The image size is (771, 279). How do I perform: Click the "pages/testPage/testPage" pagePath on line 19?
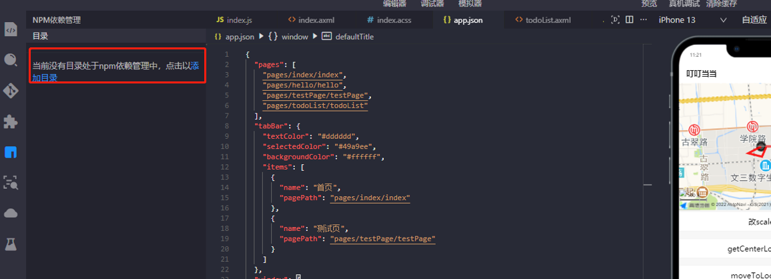(x=382, y=239)
